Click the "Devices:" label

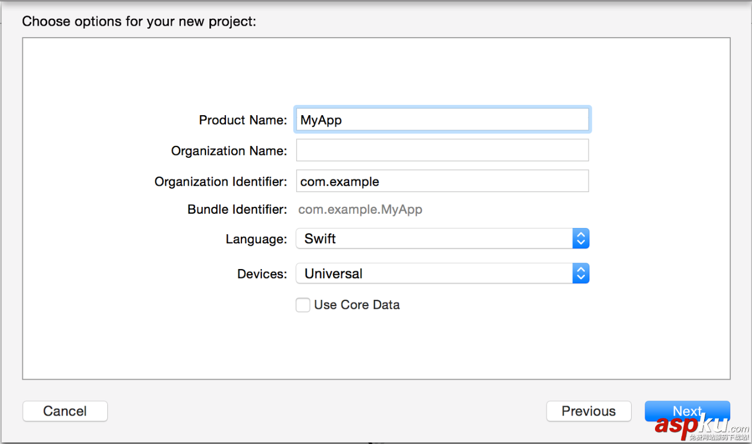[262, 274]
